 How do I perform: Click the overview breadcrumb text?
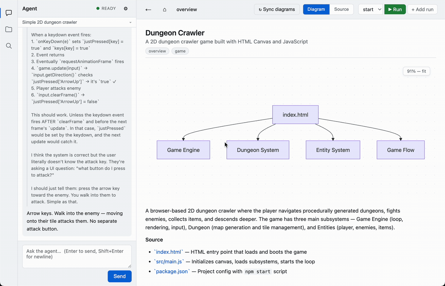(187, 10)
